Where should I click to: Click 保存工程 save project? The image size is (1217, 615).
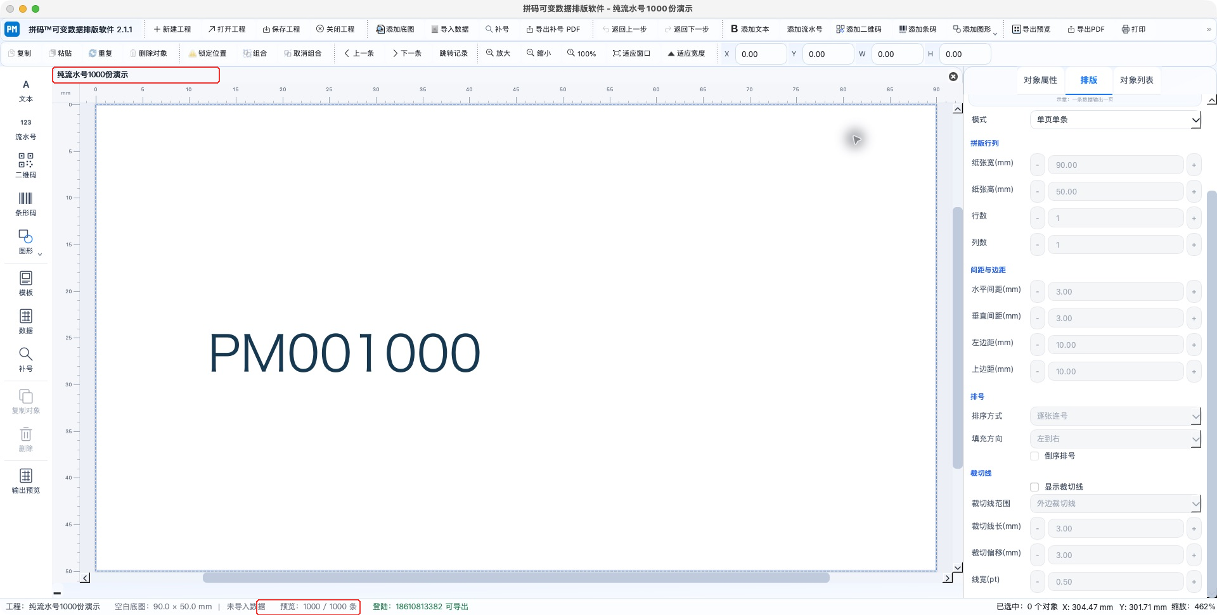[281, 29]
